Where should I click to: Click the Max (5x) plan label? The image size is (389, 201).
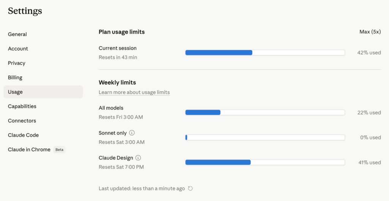(x=370, y=32)
